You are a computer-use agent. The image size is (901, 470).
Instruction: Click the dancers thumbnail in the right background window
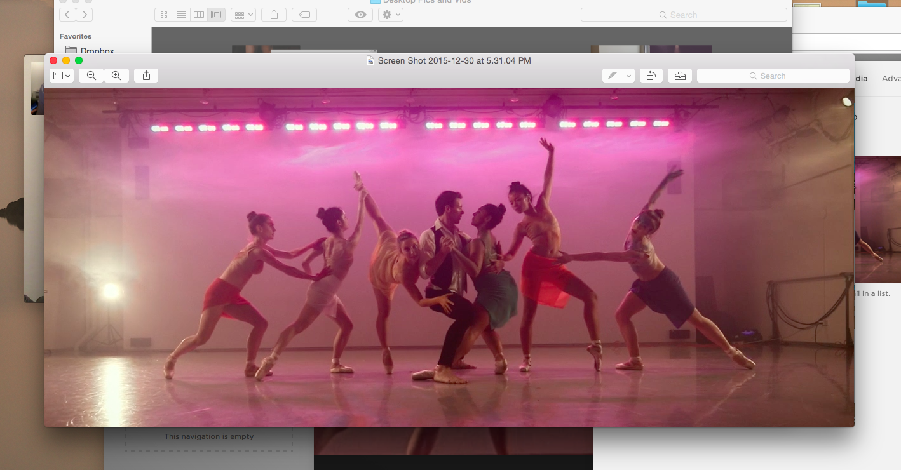tap(877, 219)
